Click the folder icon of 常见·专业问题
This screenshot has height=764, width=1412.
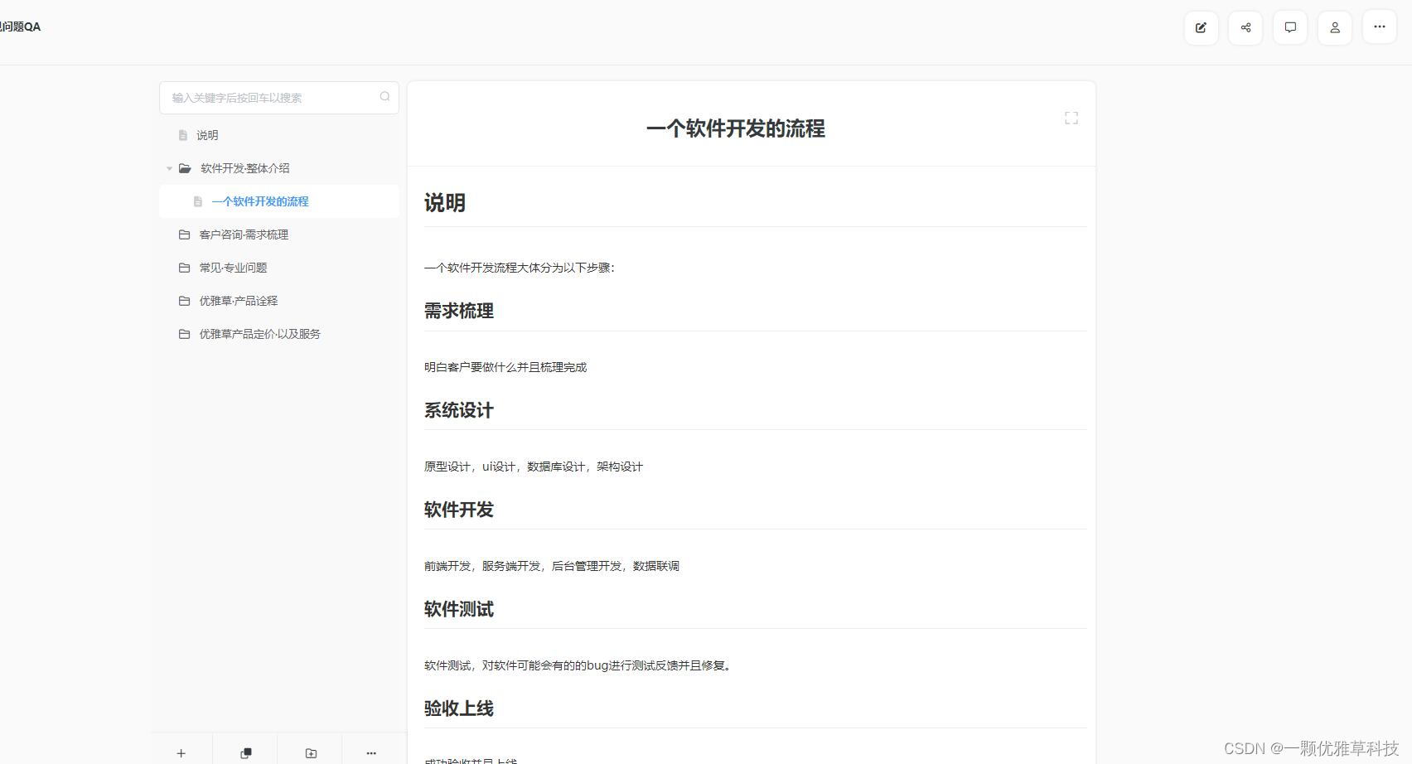point(184,268)
